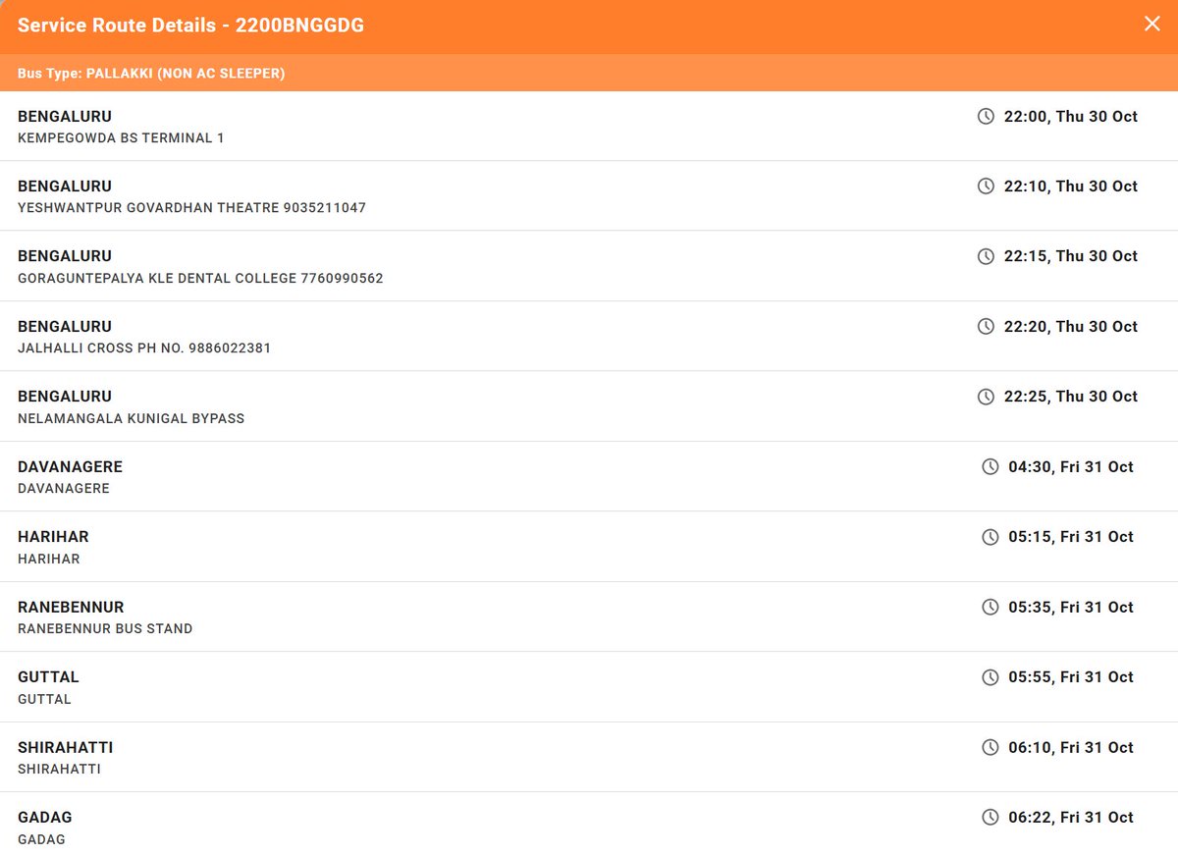The image size is (1178, 856).
Task: Click the 22:25, Thu 30 Oct time
Action: pos(1071,397)
